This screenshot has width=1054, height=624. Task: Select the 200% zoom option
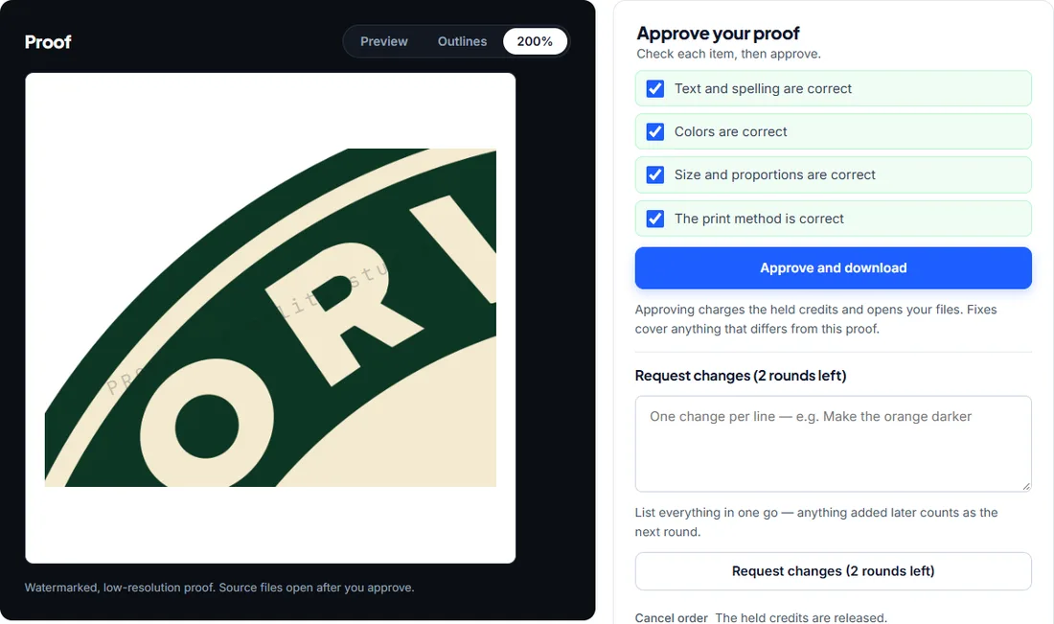click(x=535, y=41)
